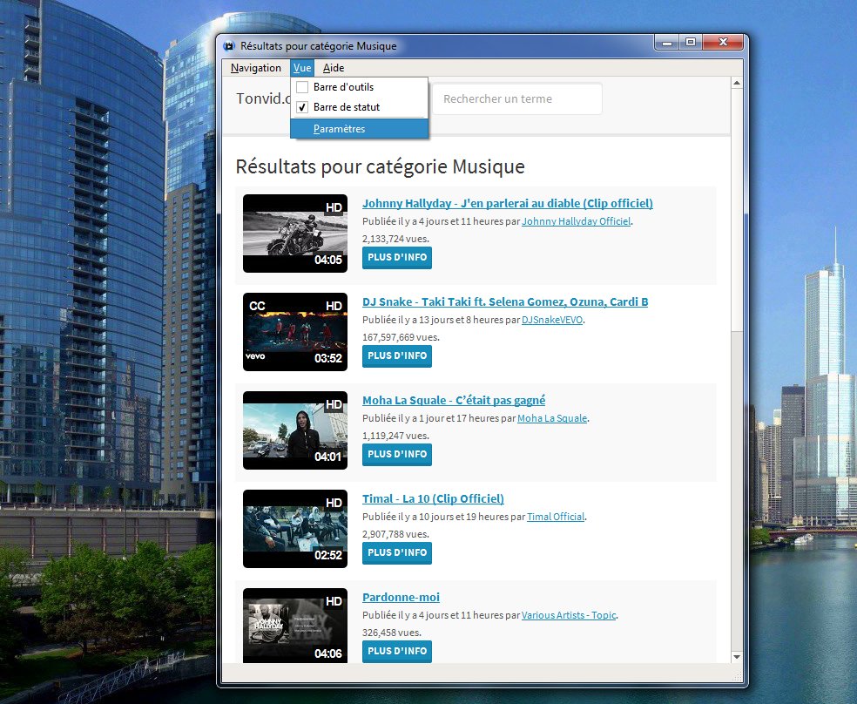
Task: Click the Tonvid site logo text
Action: click(x=265, y=98)
